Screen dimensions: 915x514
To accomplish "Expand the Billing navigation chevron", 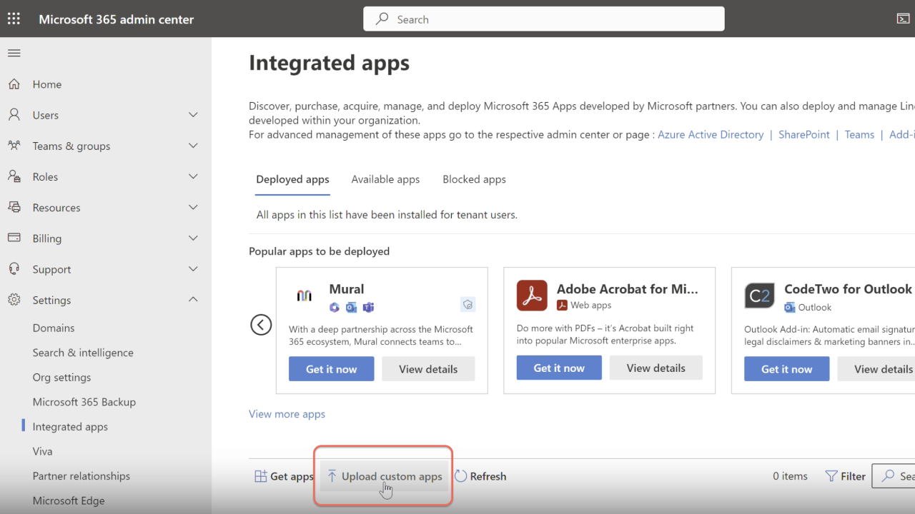I will [x=192, y=238].
